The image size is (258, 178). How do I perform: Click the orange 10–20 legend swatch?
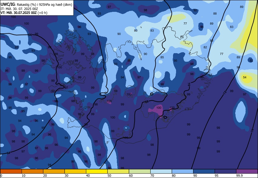(32, 171)
